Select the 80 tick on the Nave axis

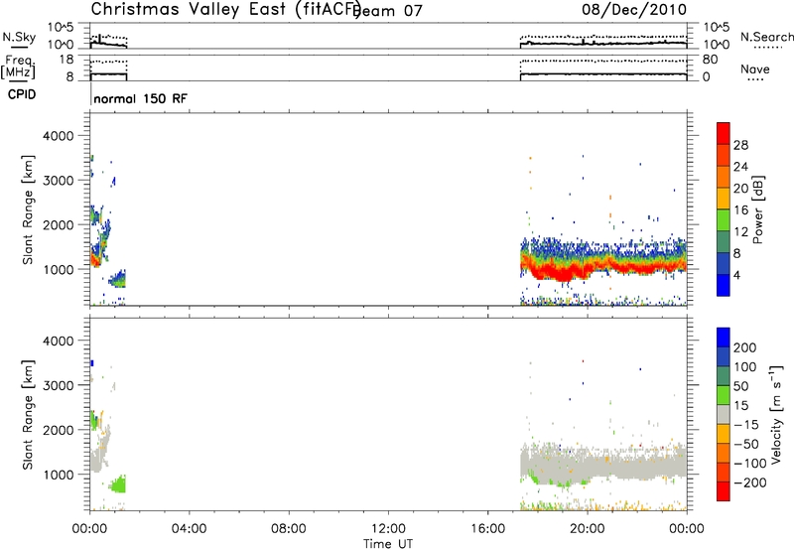710,60
